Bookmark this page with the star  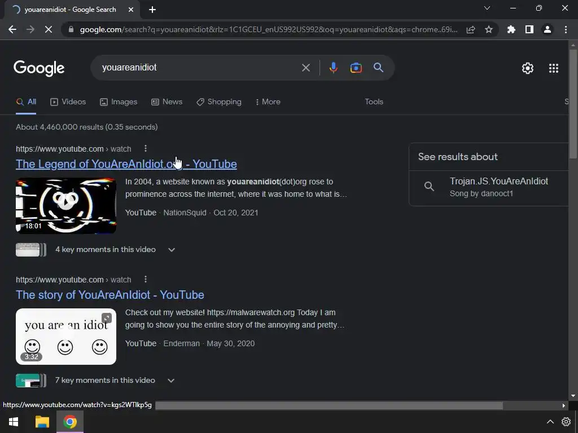click(489, 29)
